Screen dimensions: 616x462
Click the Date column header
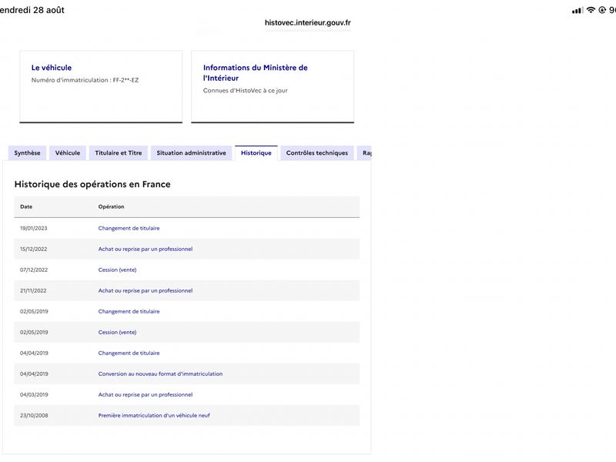pyautogui.click(x=26, y=206)
